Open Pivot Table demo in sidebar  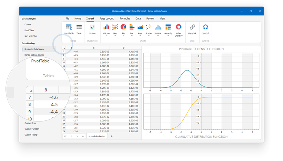(x=29, y=30)
